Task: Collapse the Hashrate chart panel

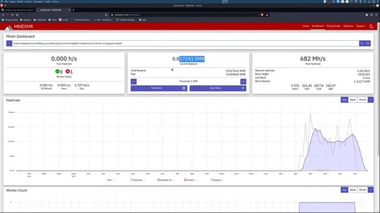Action: click(370, 100)
